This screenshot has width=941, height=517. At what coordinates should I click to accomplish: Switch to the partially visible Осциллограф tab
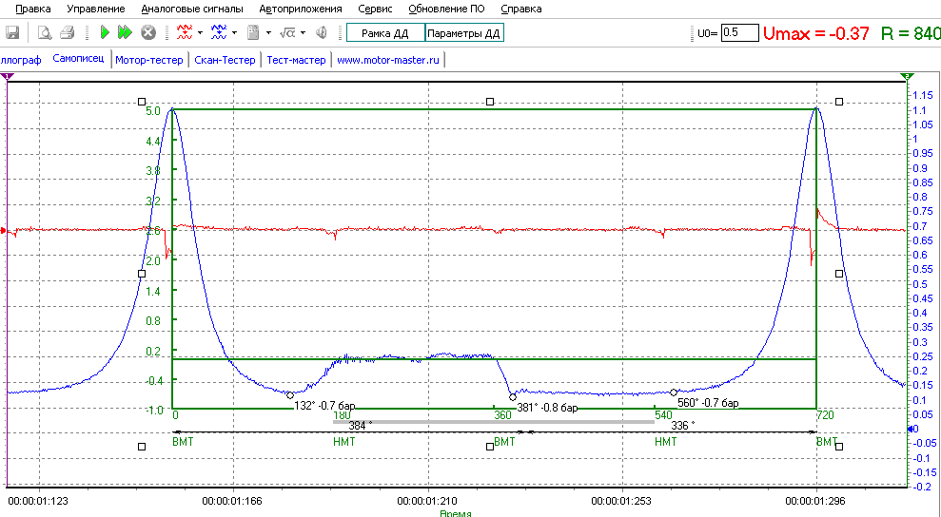pos(21,60)
